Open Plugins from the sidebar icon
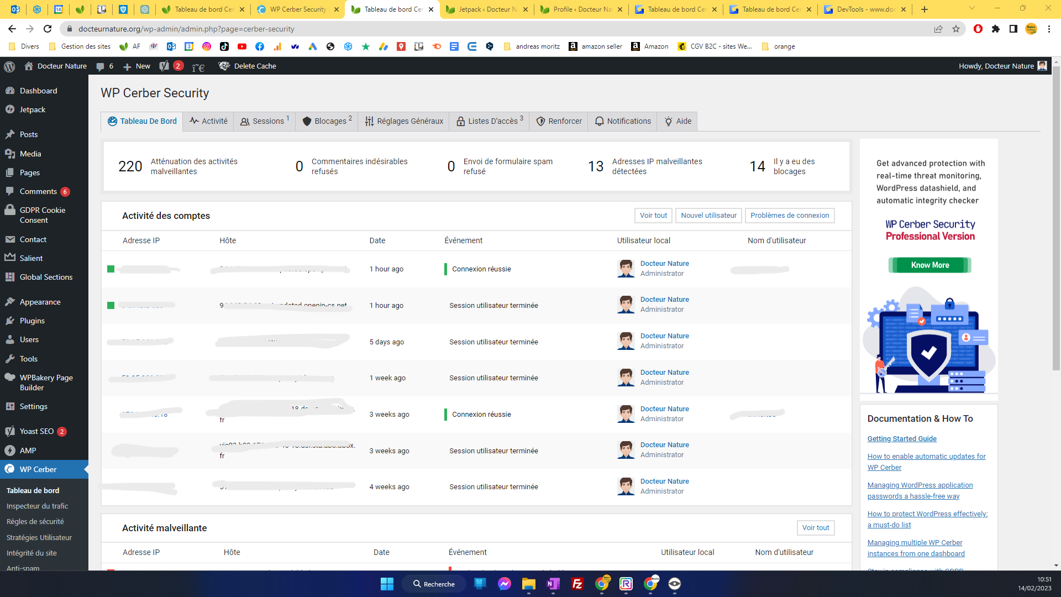 pos(31,321)
